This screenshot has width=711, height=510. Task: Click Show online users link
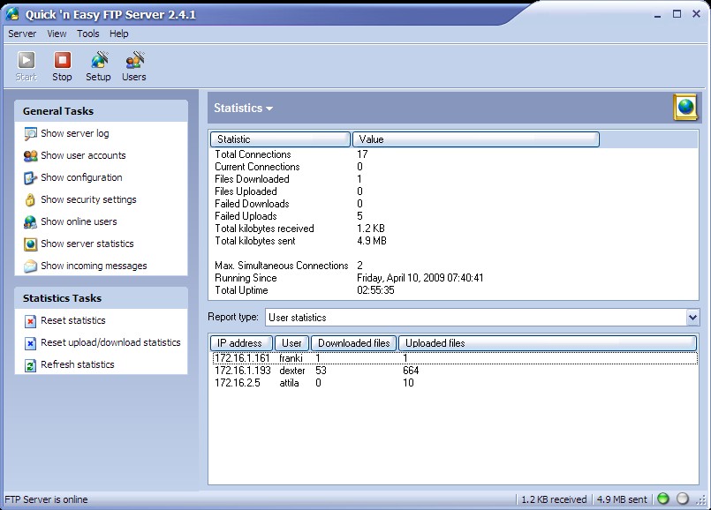coord(79,221)
